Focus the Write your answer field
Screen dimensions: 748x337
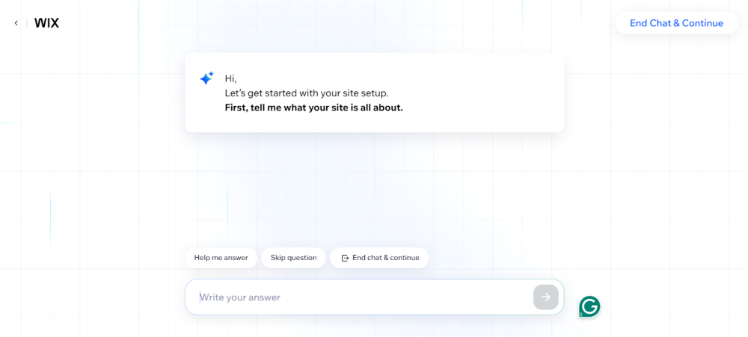[375, 297]
